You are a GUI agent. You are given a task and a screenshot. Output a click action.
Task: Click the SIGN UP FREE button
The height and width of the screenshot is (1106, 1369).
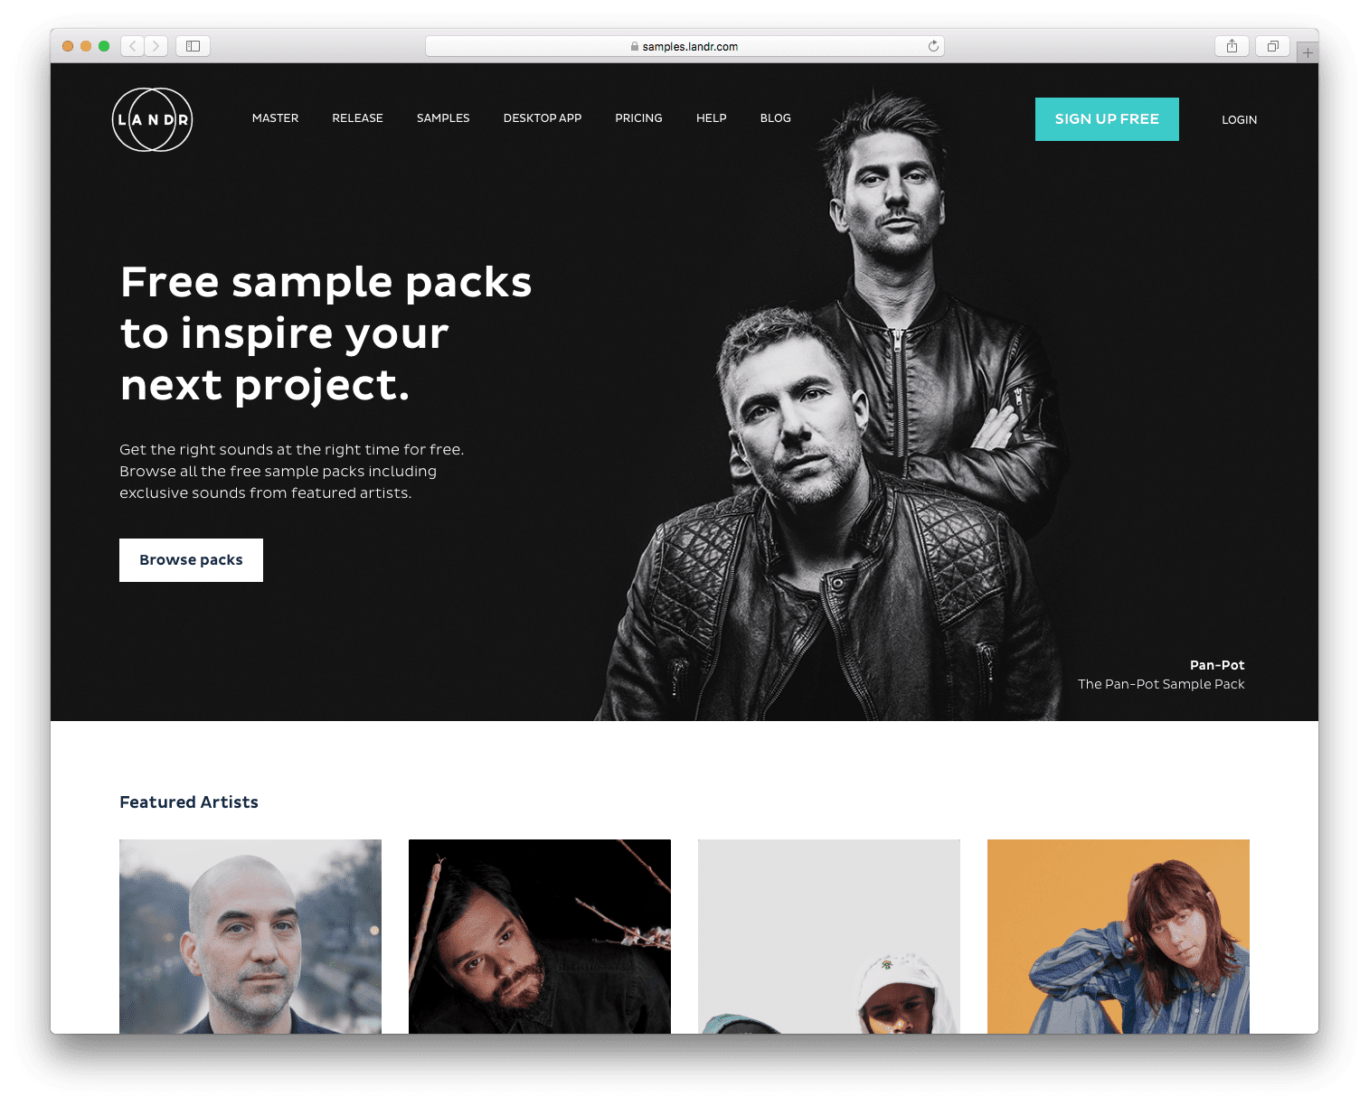click(1107, 119)
